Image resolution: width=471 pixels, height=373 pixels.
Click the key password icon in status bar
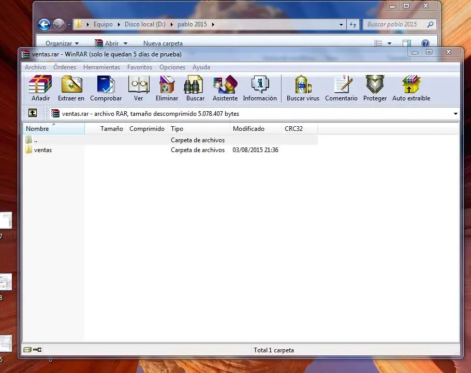[37, 350]
